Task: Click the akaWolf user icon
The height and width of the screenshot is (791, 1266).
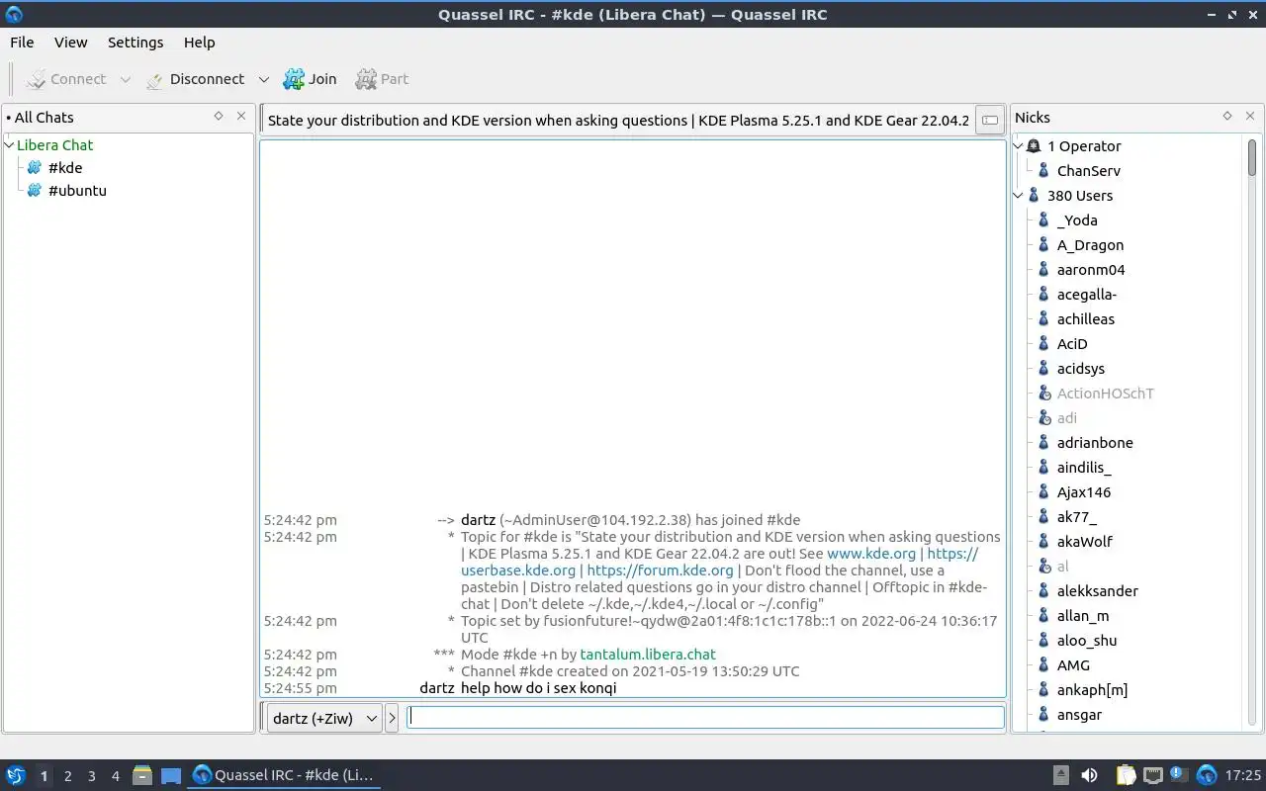Action: 1043,542
